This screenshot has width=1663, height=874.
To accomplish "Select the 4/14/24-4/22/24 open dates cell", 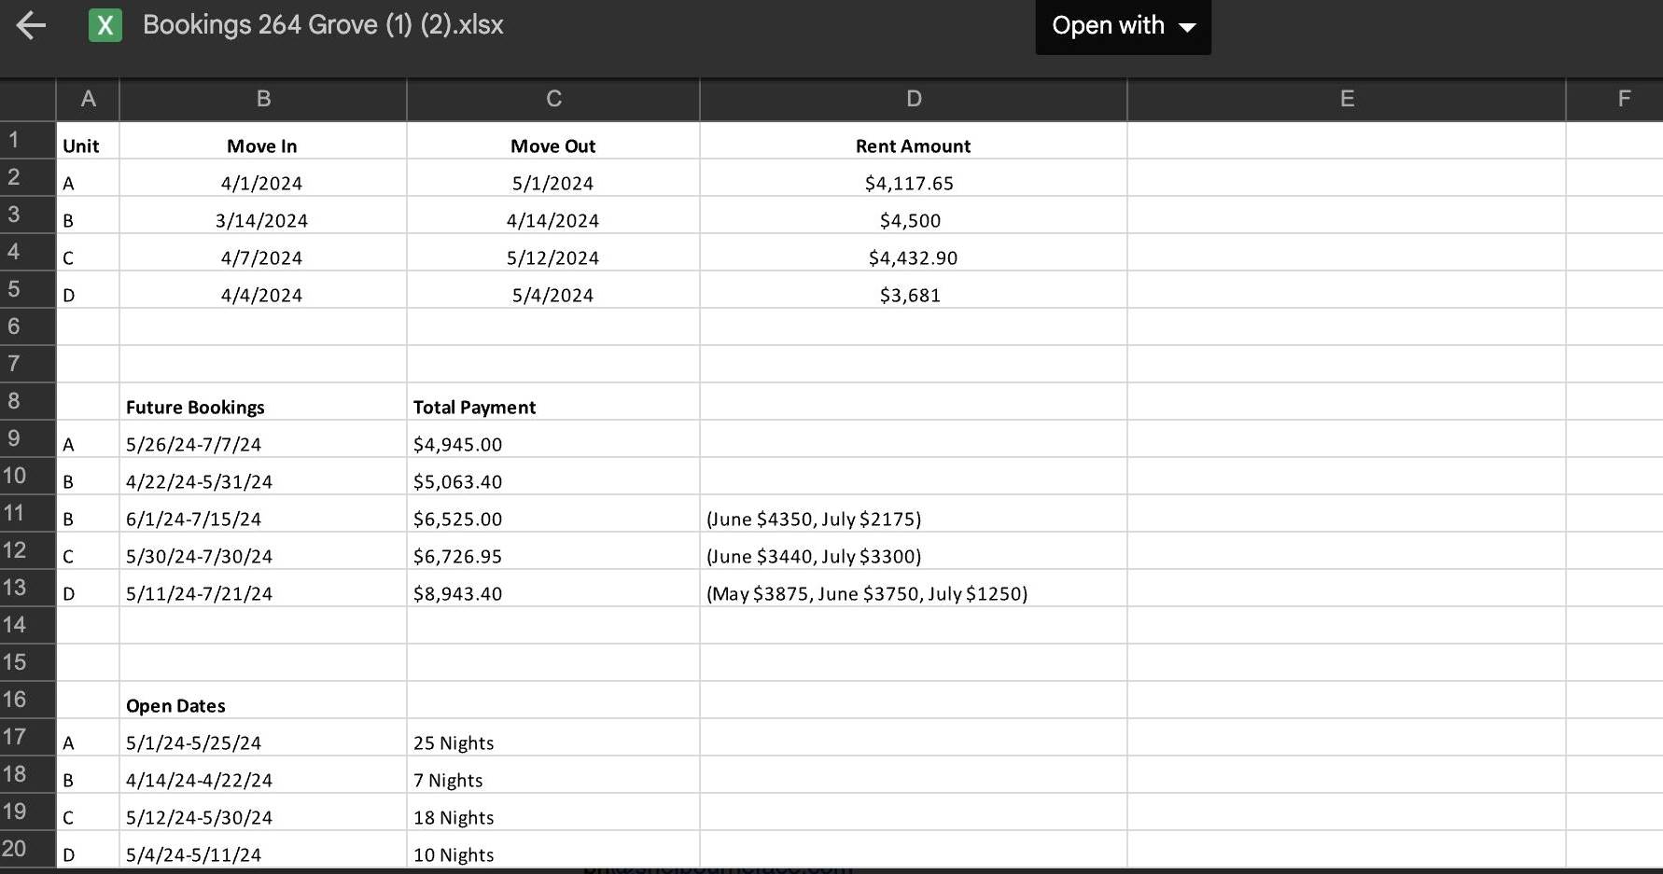I will [263, 775].
